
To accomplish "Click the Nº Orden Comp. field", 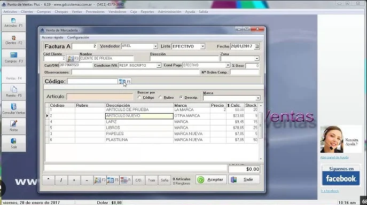I will pyautogui.click(x=245, y=72).
